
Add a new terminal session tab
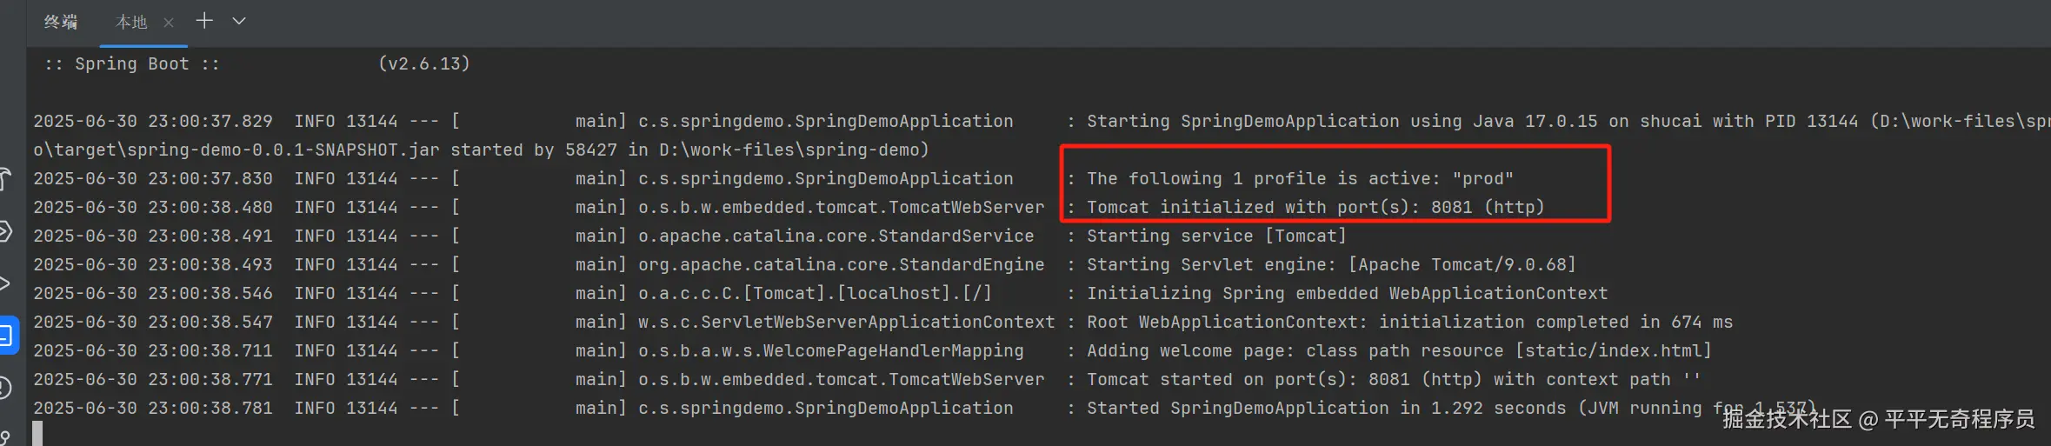click(x=204, y=21)
